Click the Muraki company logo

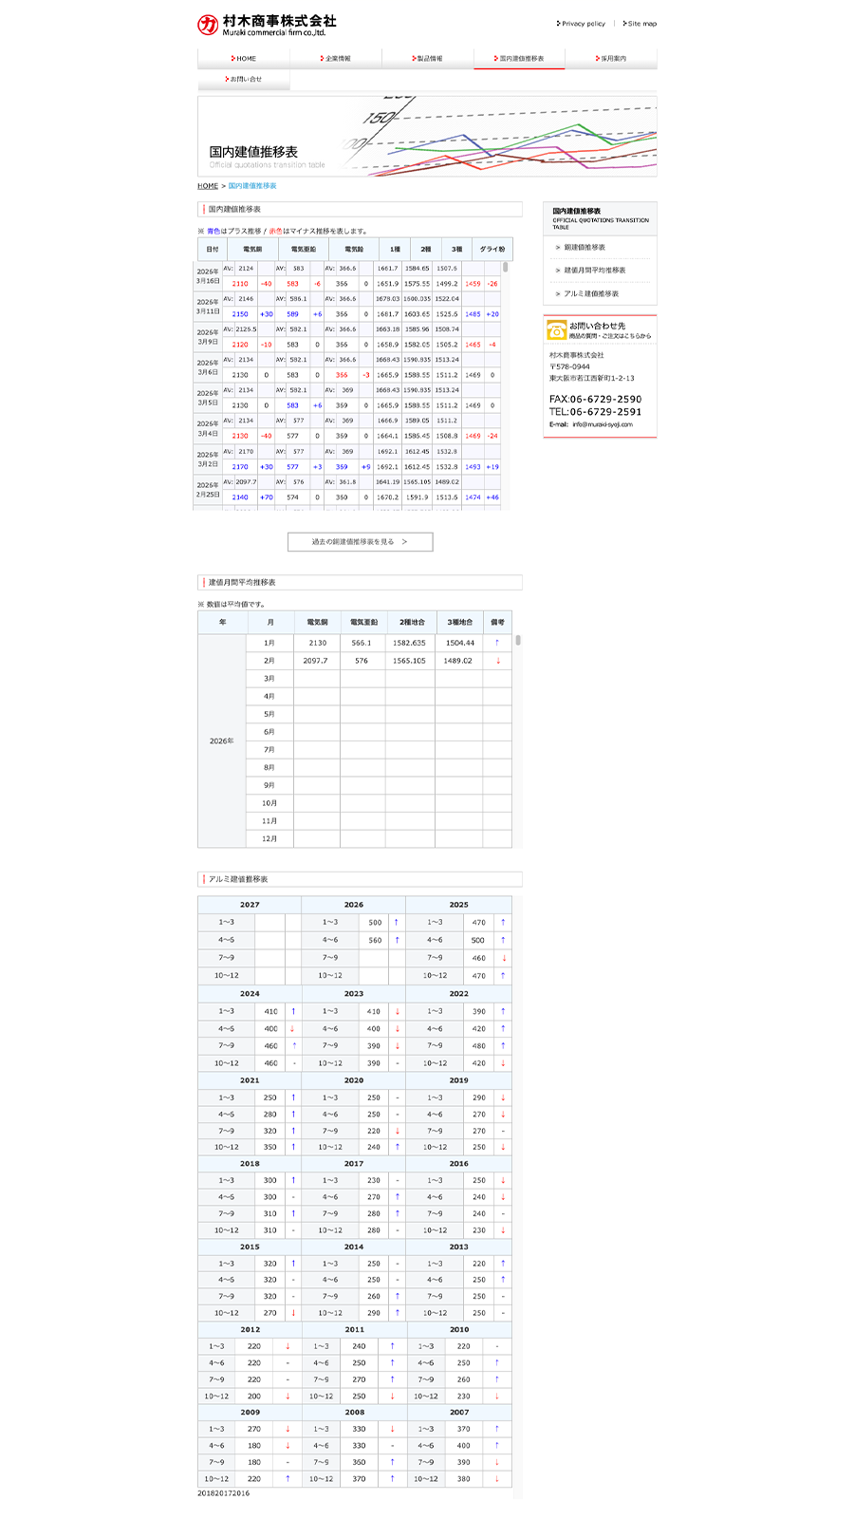[266, 25]
